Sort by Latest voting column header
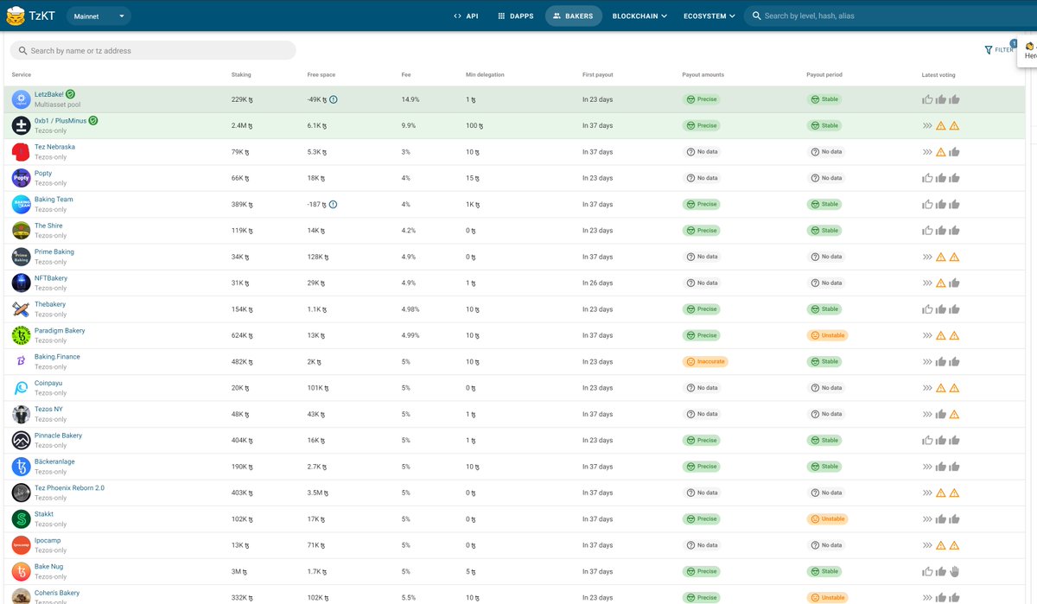The height and width of the screenshot is (604, 1037). pyautogui.click(x=938, y=75)
